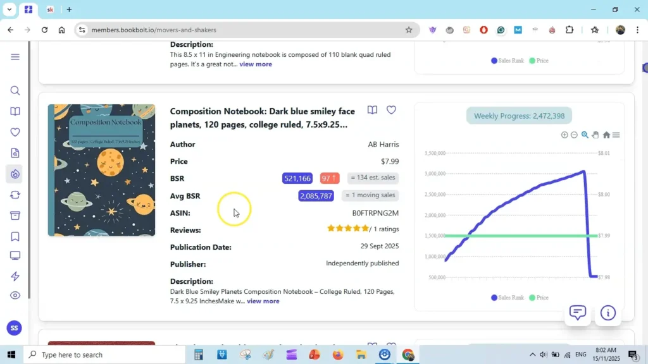Open the chat support bubble icon

click(x=577, y=312)
